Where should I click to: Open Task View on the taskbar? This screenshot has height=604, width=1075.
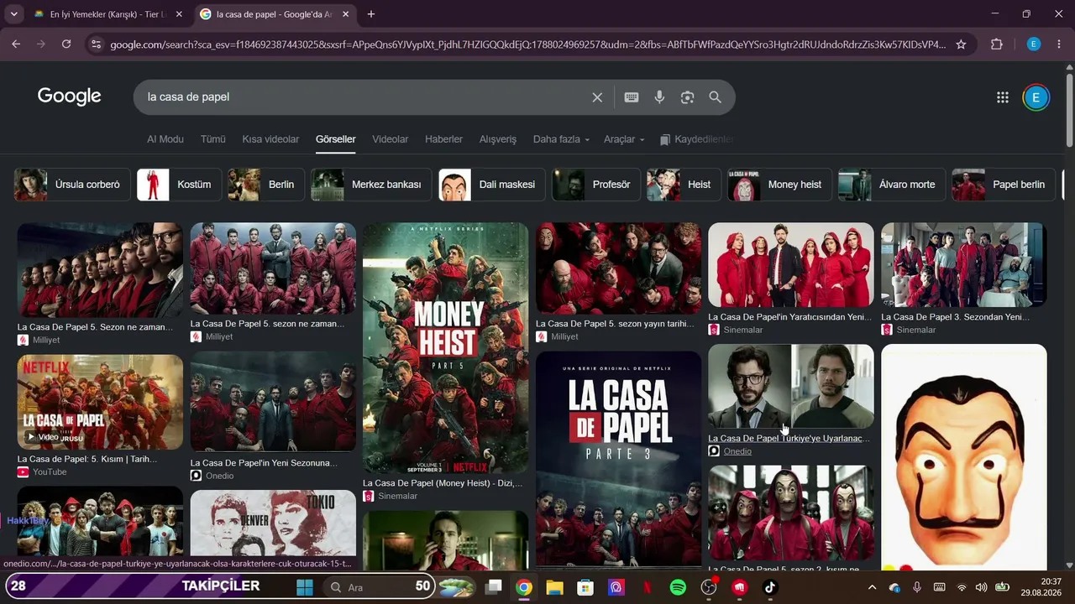coord(493,587)
